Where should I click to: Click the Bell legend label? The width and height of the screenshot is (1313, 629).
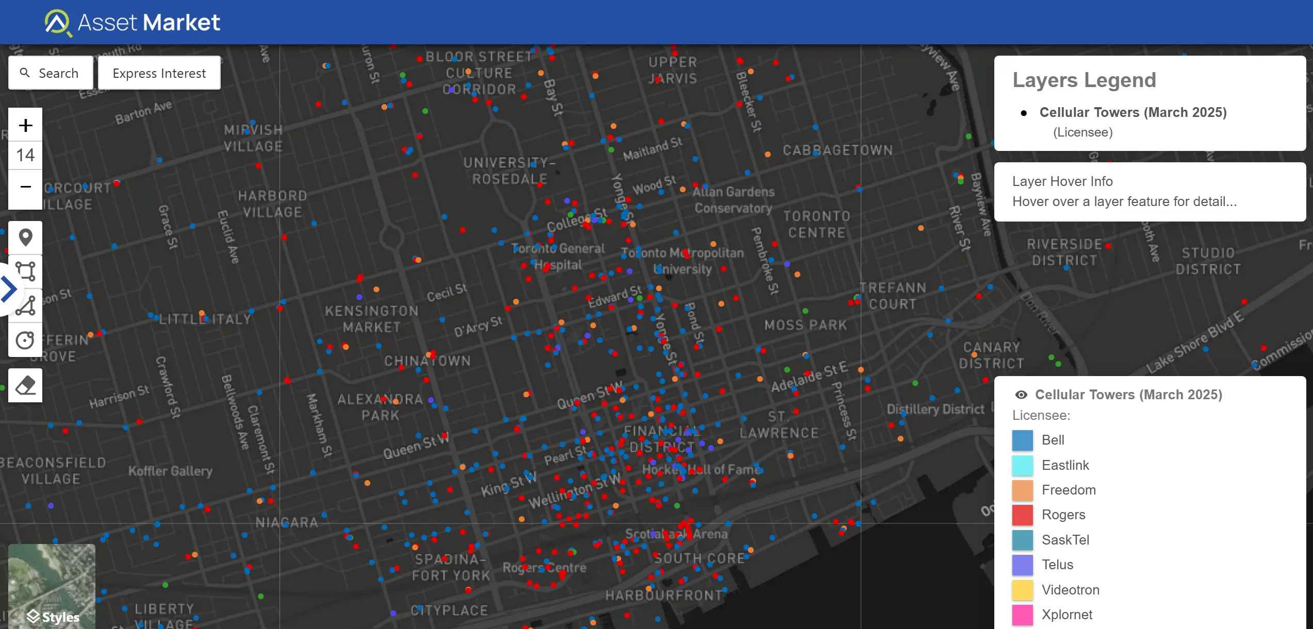coord(1053,440)
